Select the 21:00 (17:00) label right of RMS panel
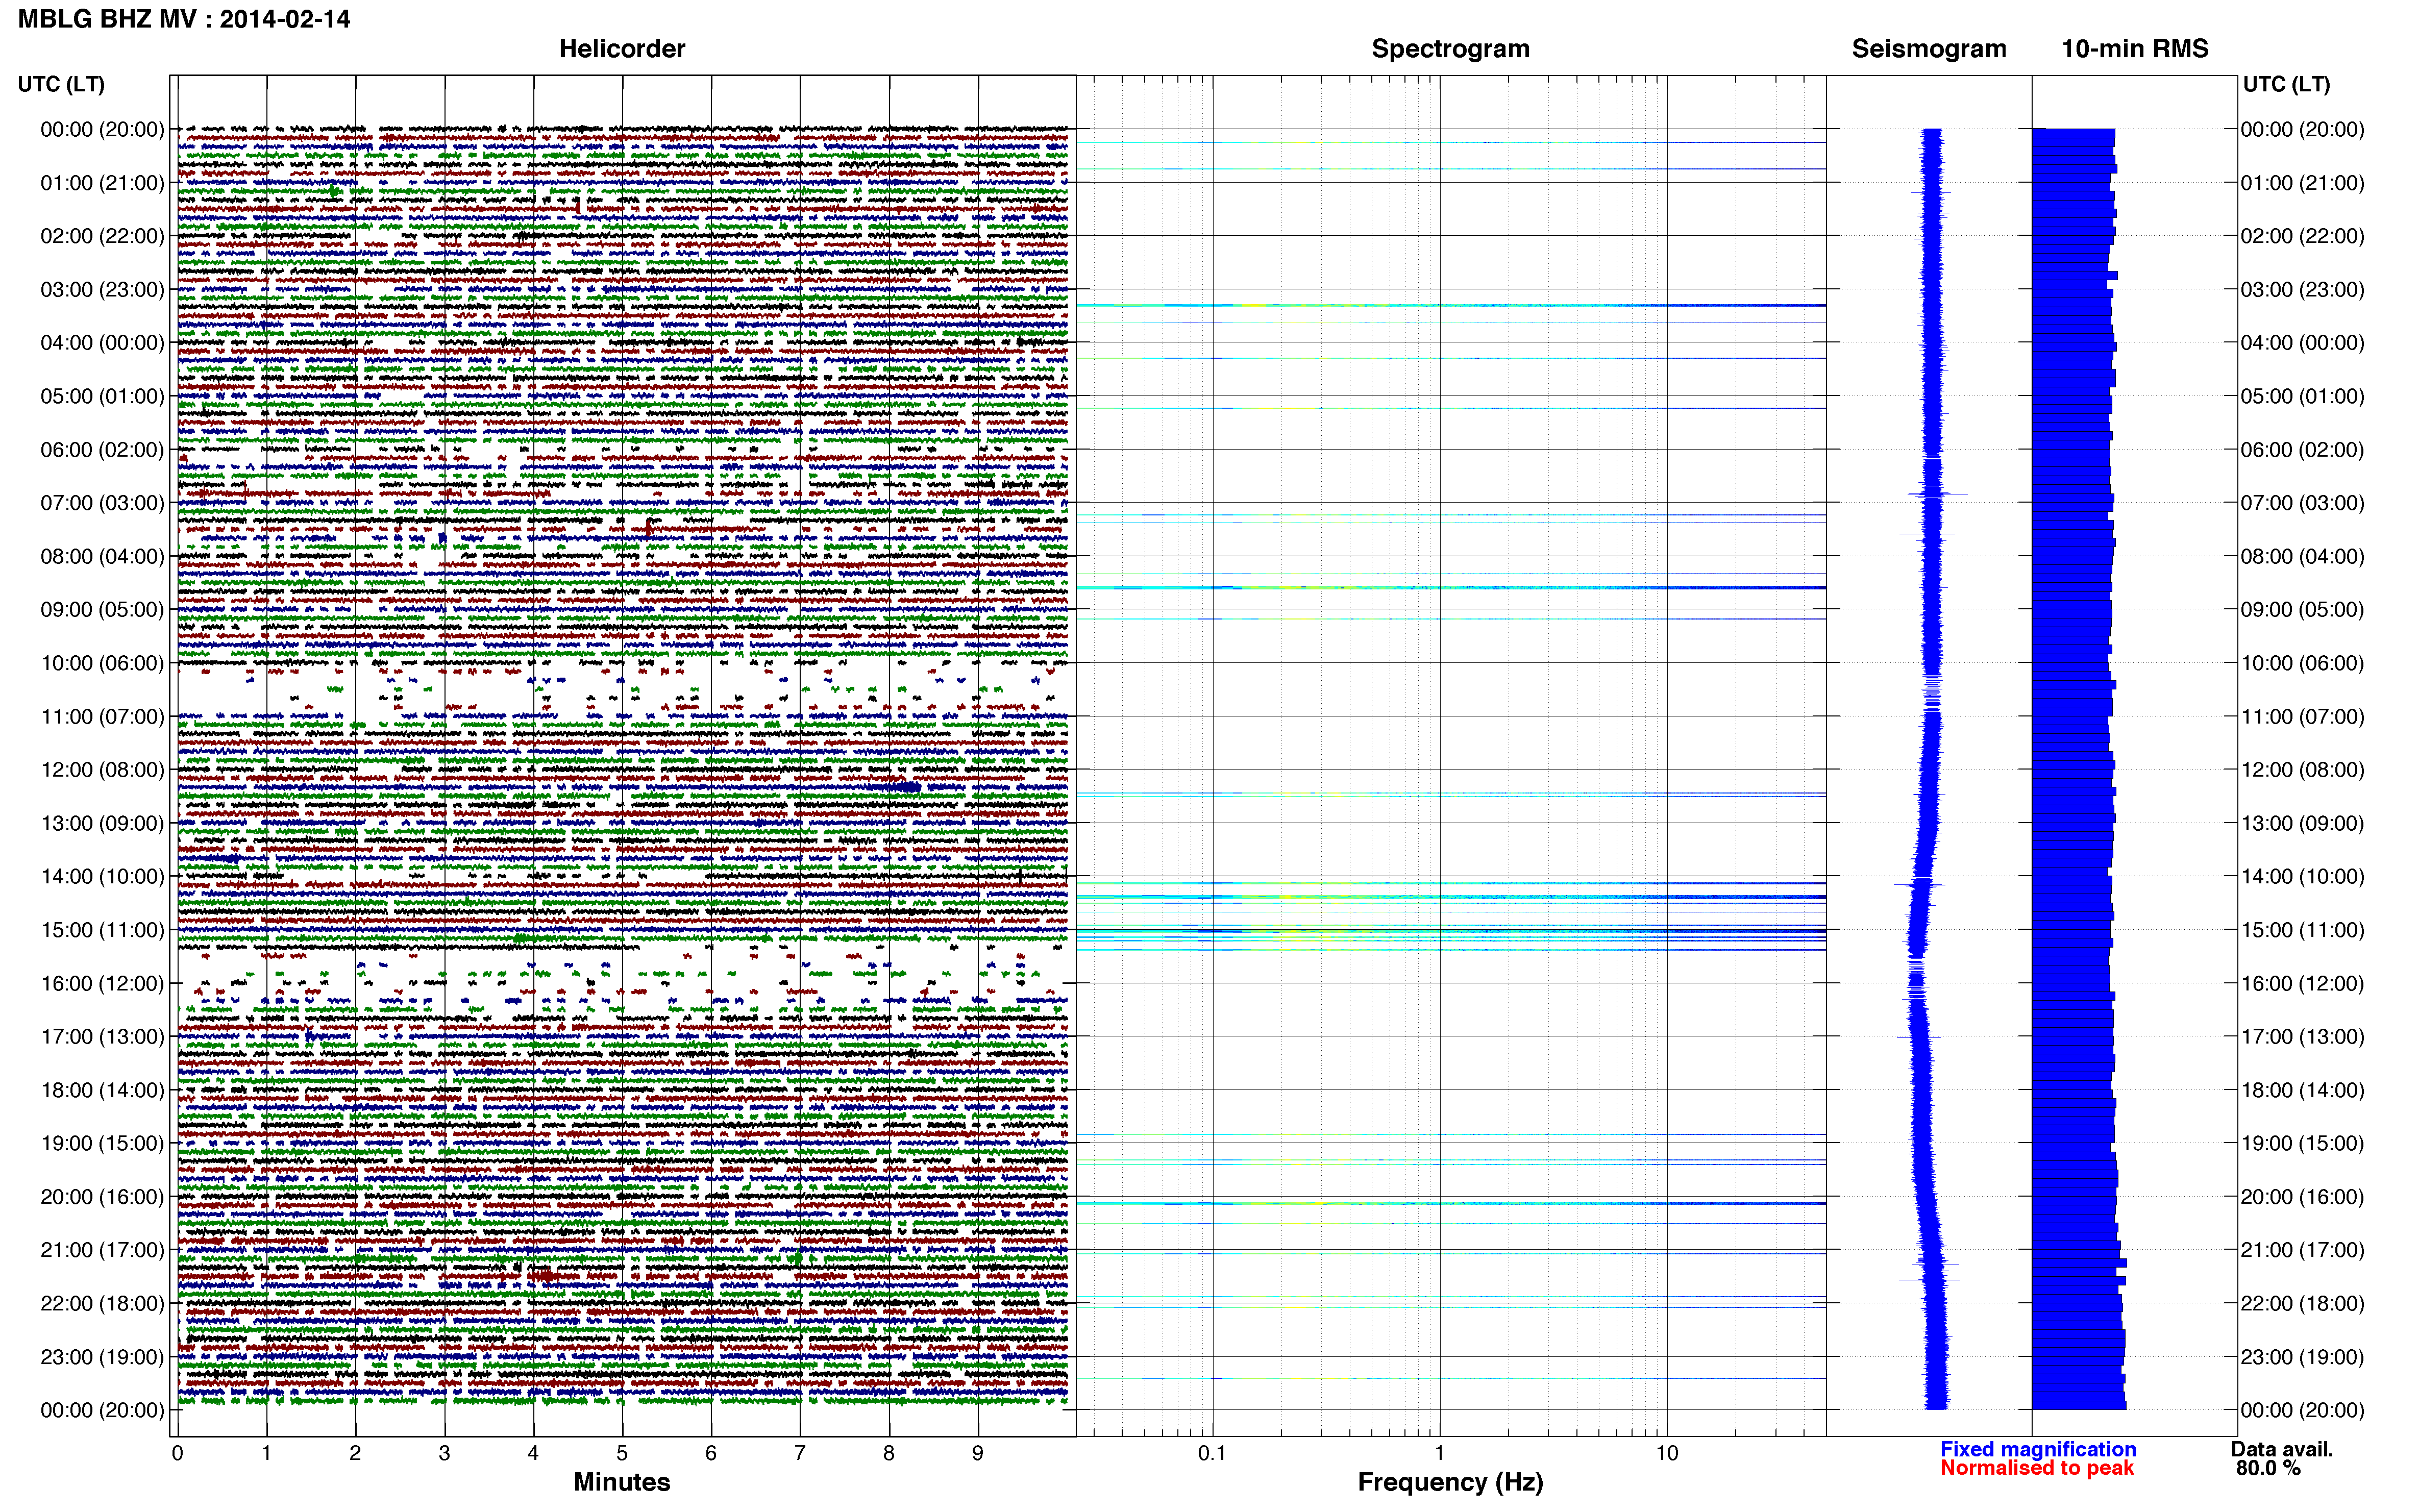This screenshot has height=1512, width=2419. click(2303, 1250)
